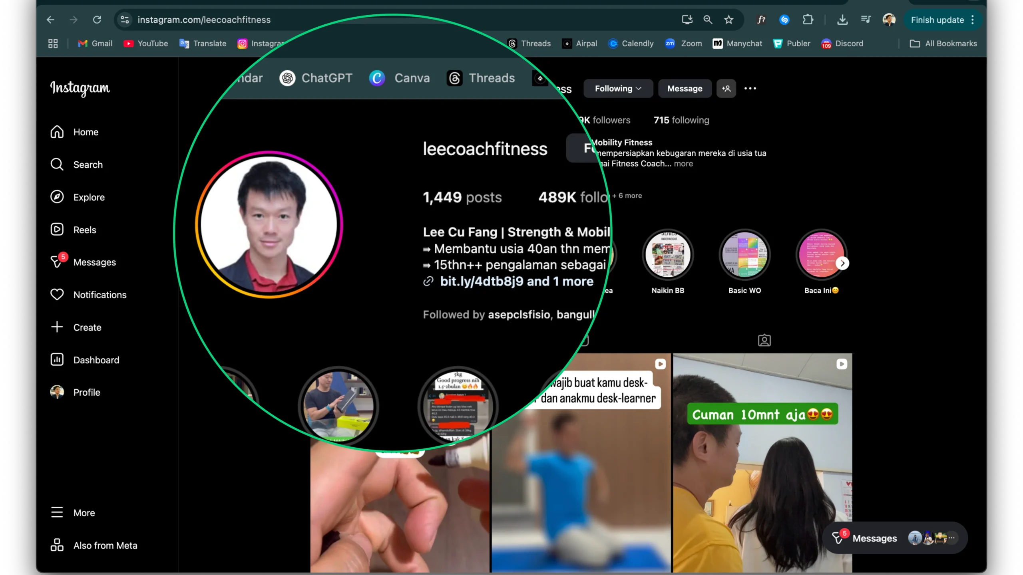Open Calendly bookmark
Viewport: 1023px width, 575px height.
631,44
